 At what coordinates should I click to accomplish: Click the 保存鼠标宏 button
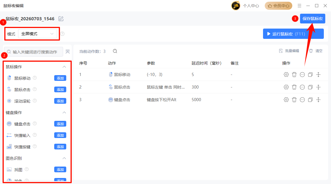coord(312,19)
